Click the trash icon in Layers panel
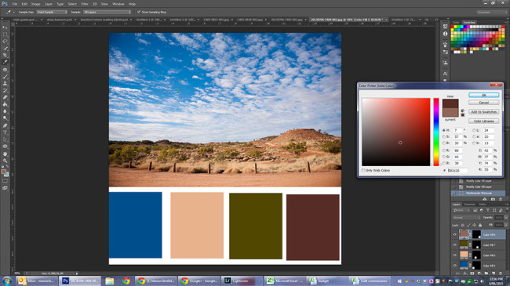510x286 pixels. click(x=501, y=273)
